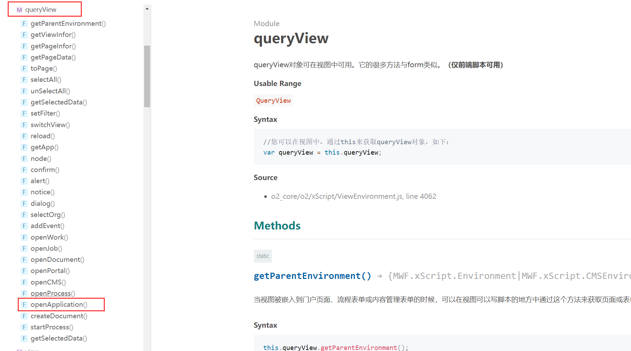Click the F icon beside dialog()

click(24, 204)
